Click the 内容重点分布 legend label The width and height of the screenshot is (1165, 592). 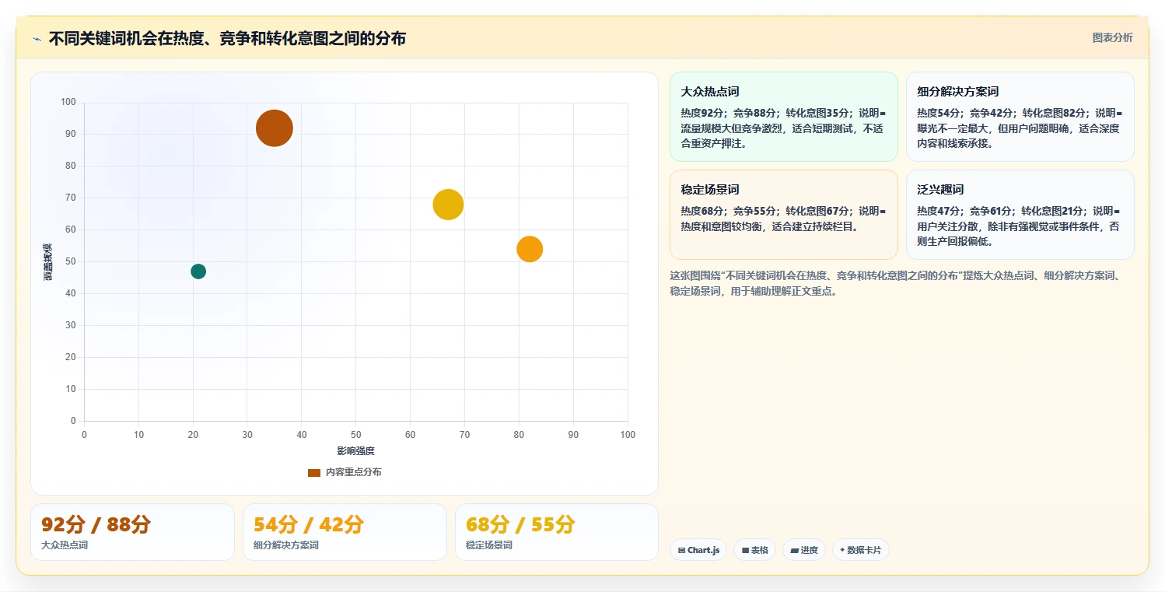tap(354, 472)
